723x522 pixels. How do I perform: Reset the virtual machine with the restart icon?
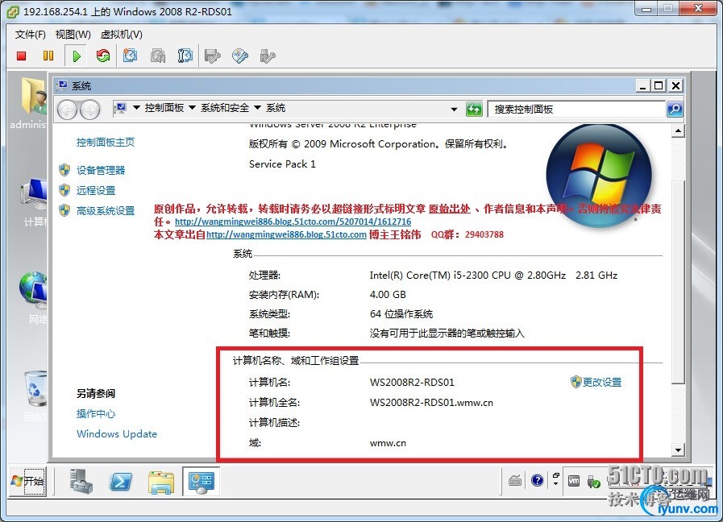tap(103, 56)
